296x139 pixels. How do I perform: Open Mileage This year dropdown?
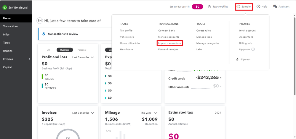[x=149, y=113]
